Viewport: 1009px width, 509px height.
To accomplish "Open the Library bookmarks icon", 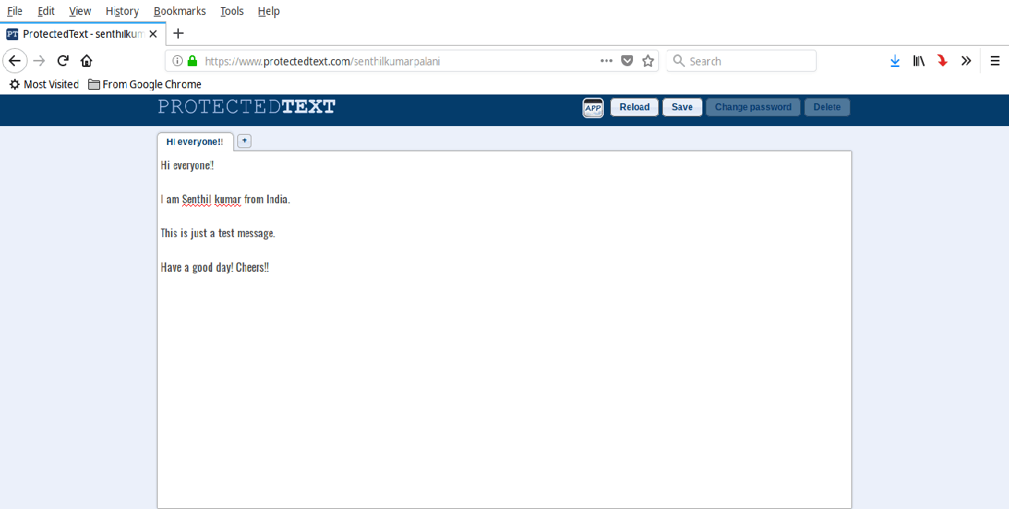I will 918,61.
